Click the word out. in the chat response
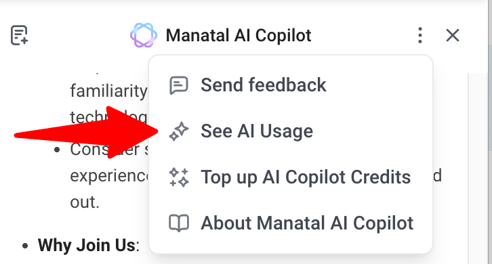Screen dimensions: 492x264 [85, 202]
